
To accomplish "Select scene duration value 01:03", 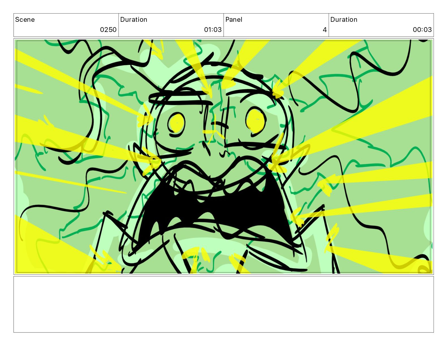I will [x=213, y=30].
